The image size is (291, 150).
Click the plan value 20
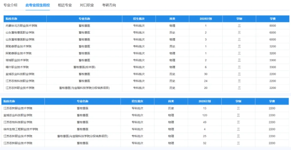[x=206, y=88]
